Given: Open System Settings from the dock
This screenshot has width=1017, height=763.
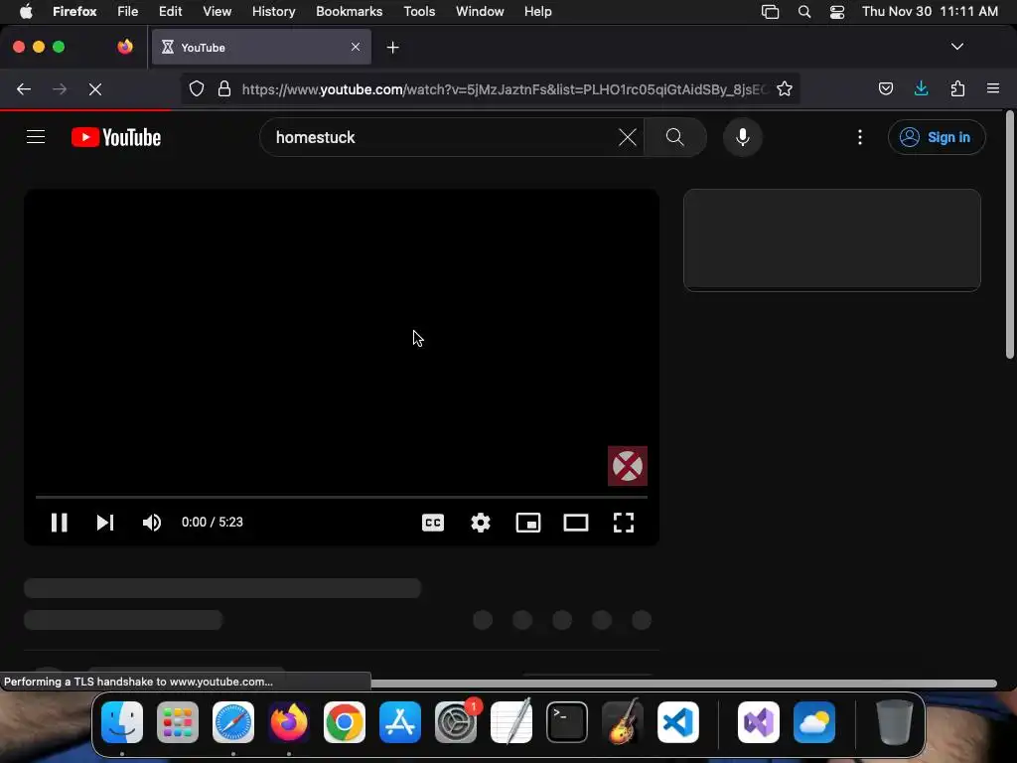Looking at the screenshot, I should (x=455, y=722).
